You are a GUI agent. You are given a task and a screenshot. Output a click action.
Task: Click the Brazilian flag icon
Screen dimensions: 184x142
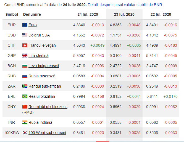pos(25,96)
